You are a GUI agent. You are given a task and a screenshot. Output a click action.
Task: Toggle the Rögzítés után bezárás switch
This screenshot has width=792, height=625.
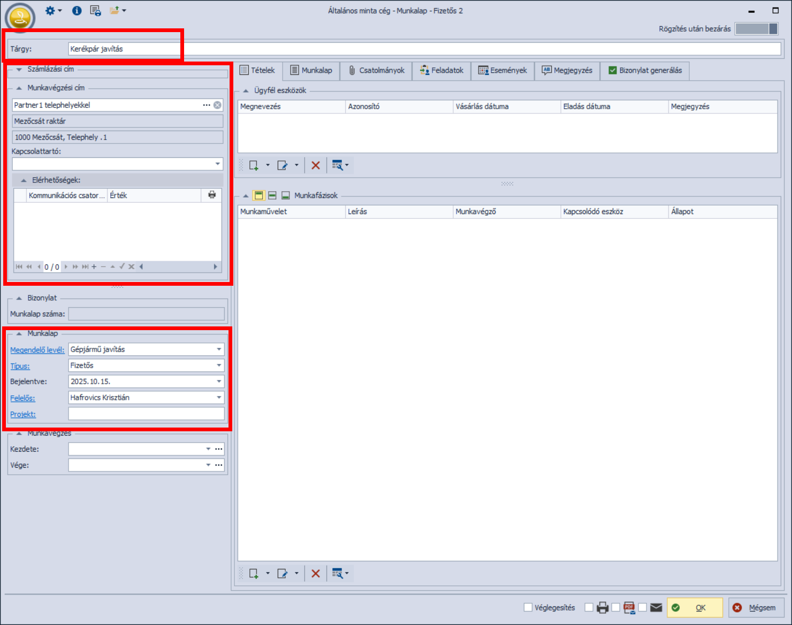click(756, 29)
